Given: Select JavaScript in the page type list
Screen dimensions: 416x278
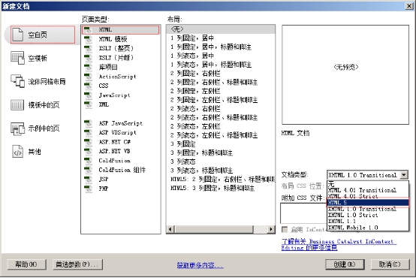Looking at the screenshot, I should click(114, 95).
